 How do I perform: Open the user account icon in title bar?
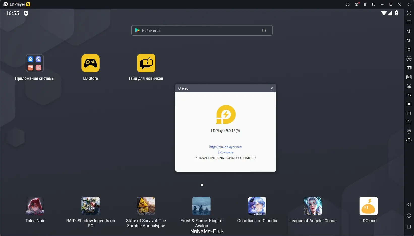357,4
